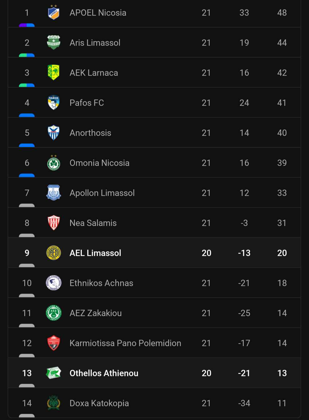Image resolution: width=309 pixels, height=420 pixels.
Task: Click APOEL Nicosia's purple-blue qualification marker
Action: pyautogui.click(x=27, y=25)
